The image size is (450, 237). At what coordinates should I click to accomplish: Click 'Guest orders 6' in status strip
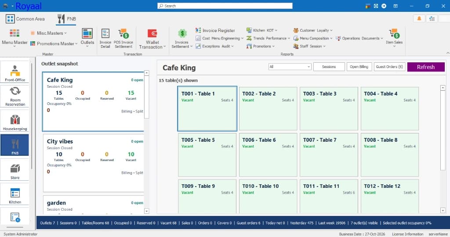point(249,223)
